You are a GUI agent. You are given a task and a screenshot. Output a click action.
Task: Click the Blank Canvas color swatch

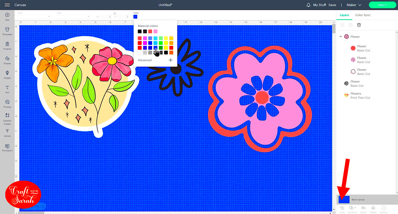click(x=344, y=199)
